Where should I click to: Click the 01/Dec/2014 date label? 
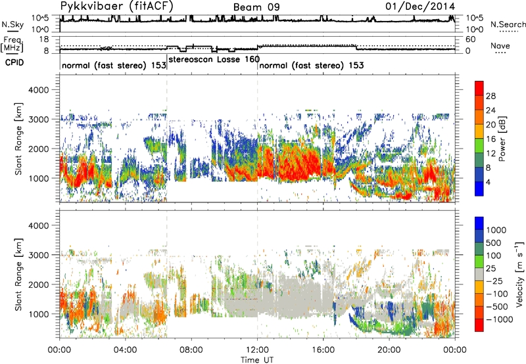[x=420, y=7]
